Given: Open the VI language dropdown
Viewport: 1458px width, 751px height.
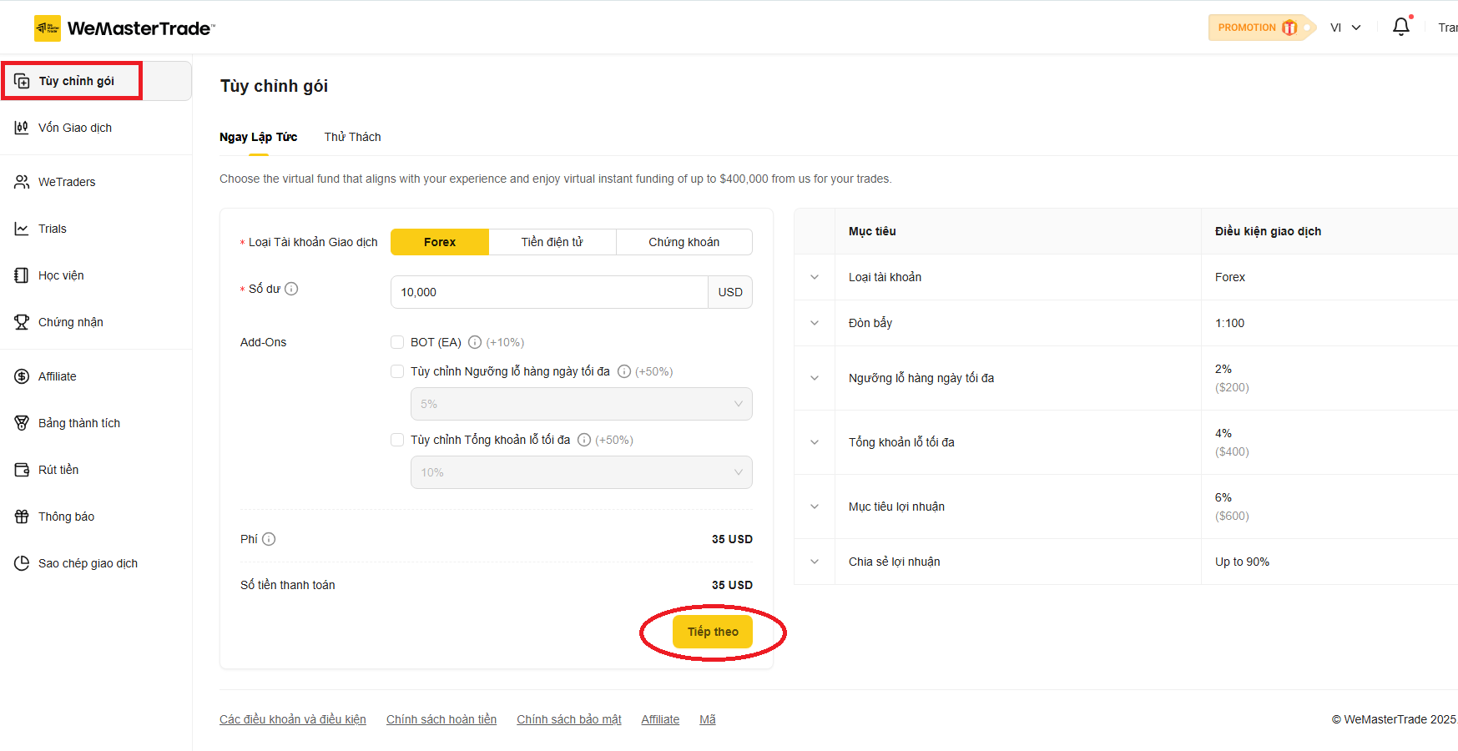Looking at the screenshot, I should click(1345, 28).
